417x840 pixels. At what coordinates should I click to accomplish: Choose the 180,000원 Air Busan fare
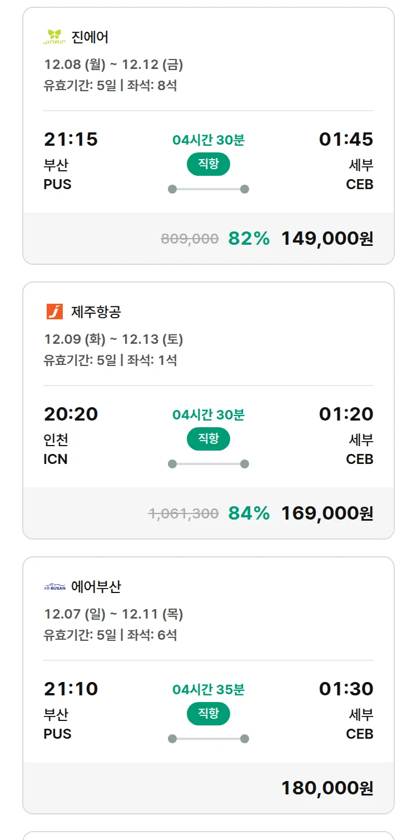pyautogui.click(x=327, y=788)
